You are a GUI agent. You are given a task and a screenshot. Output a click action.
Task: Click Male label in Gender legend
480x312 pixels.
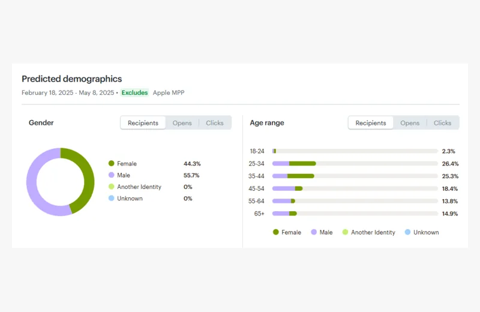coord(124,175)
